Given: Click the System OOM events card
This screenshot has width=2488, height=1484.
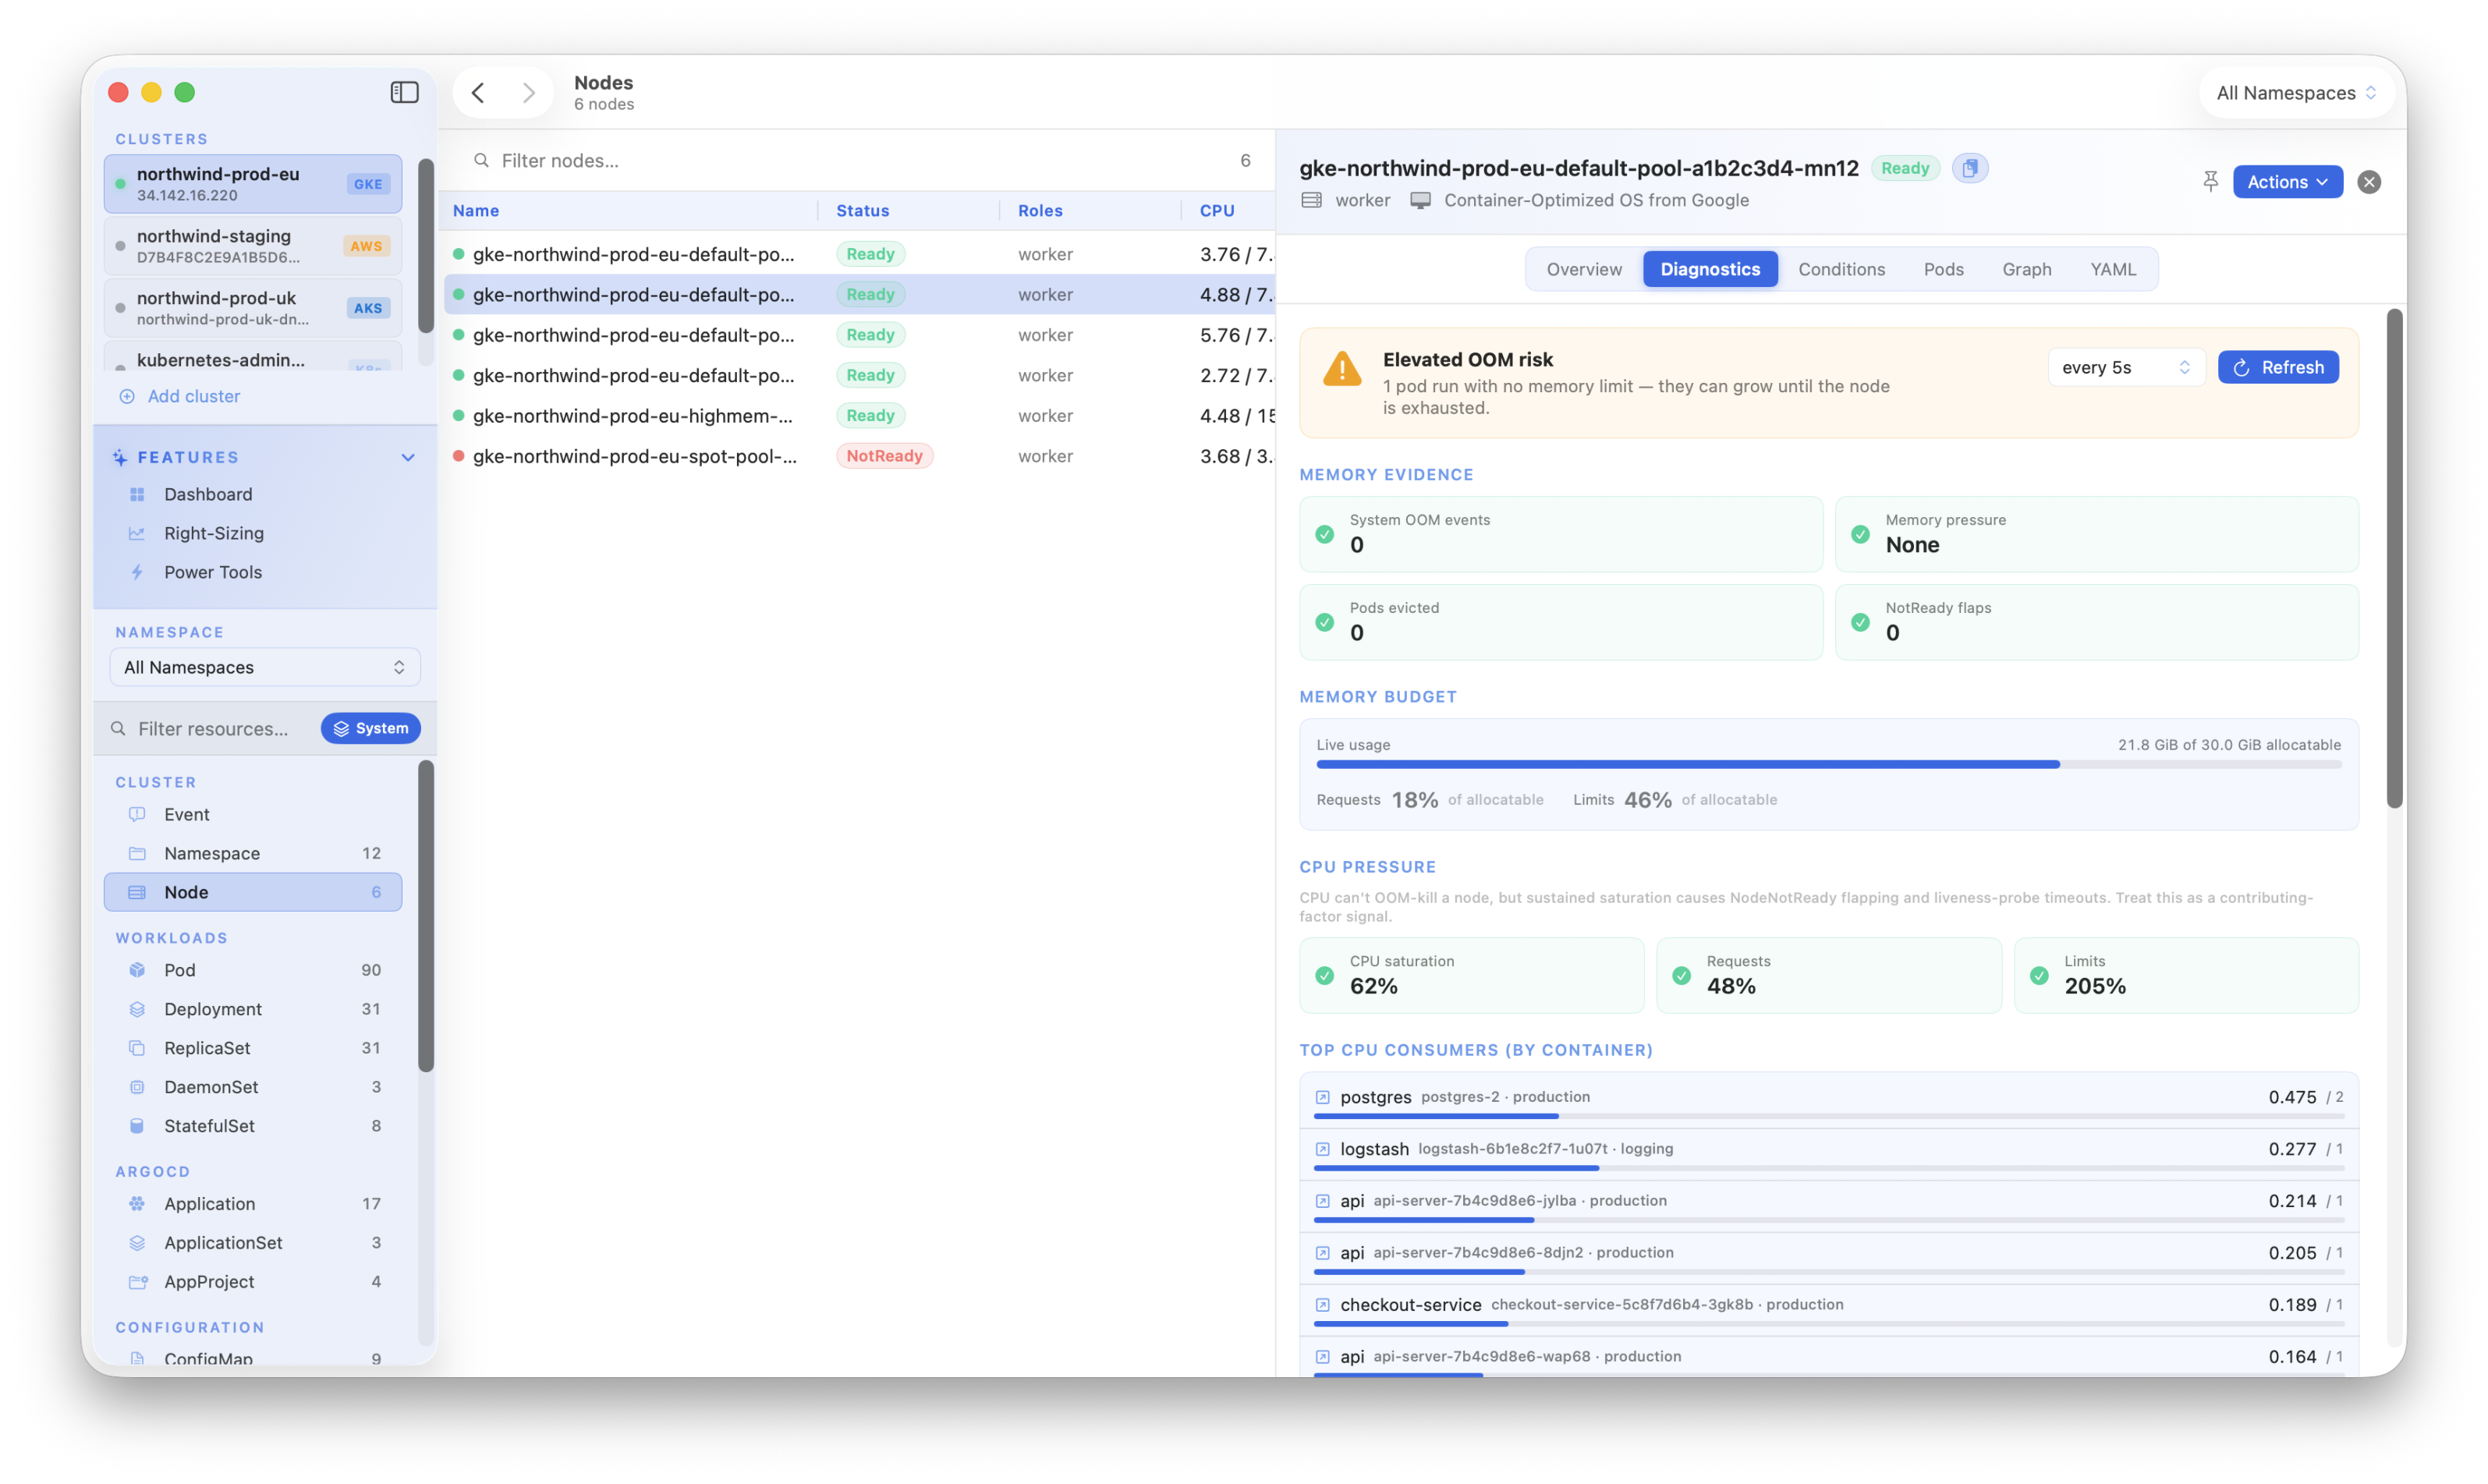Looking at the screenshot, I should pos(1560,534).
